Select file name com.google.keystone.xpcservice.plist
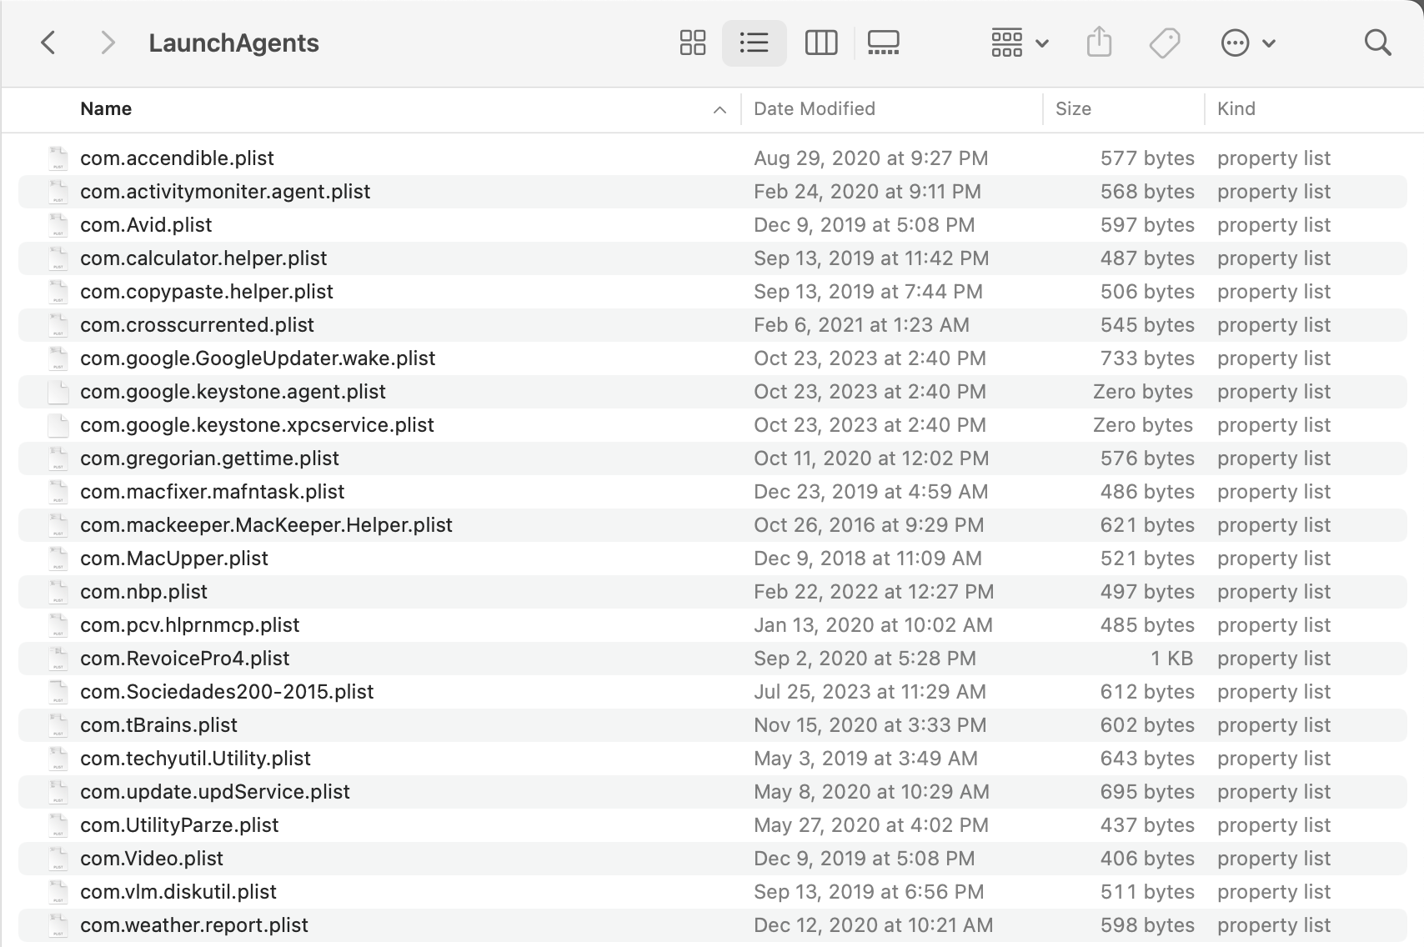The width and height of the screenshot is (1424, 947). coord(258,425)
